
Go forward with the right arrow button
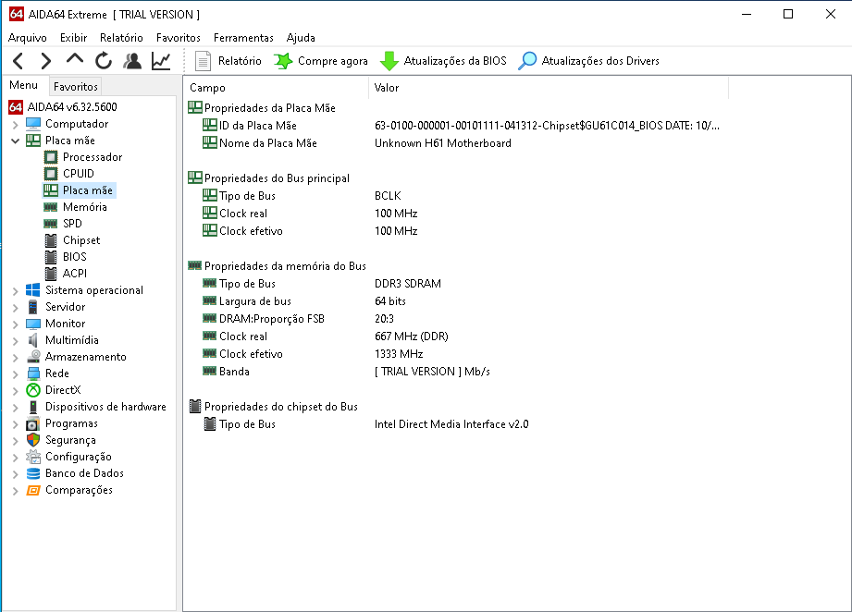[46, 61]
